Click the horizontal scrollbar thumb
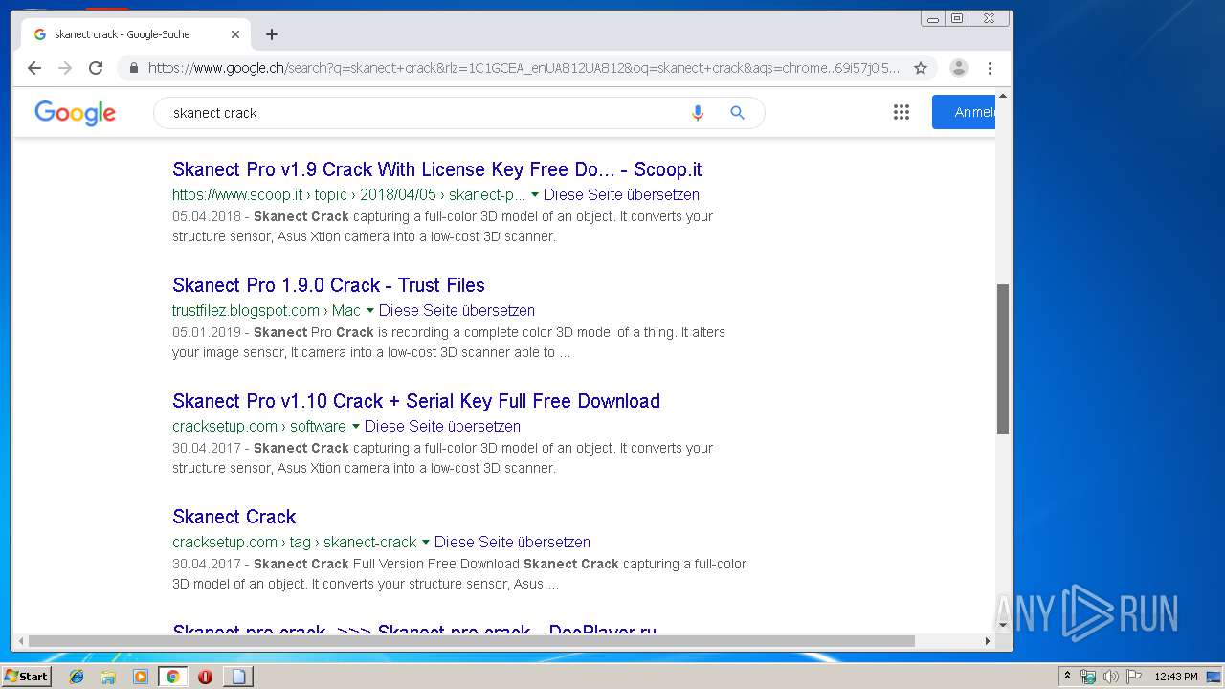This screenshot has width=1225, height=689. (471, 641)
